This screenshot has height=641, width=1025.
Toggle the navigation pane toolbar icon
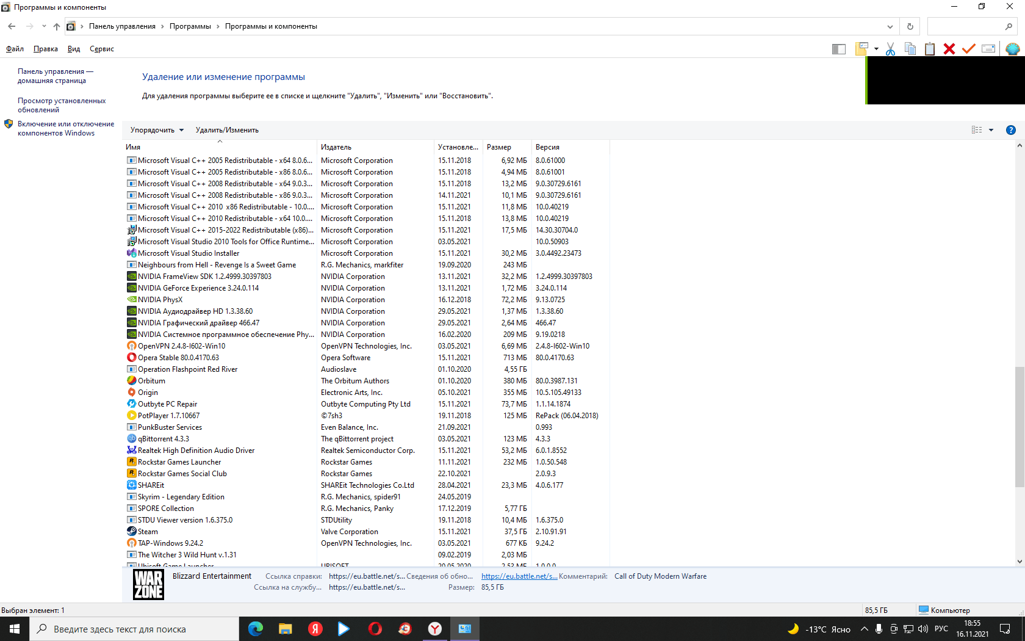pyautogui.click(x=839, y=49)
